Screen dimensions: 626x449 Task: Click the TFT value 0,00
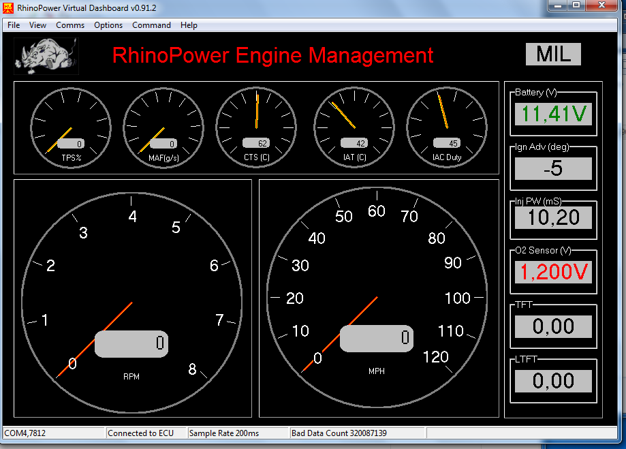[553, 326]
